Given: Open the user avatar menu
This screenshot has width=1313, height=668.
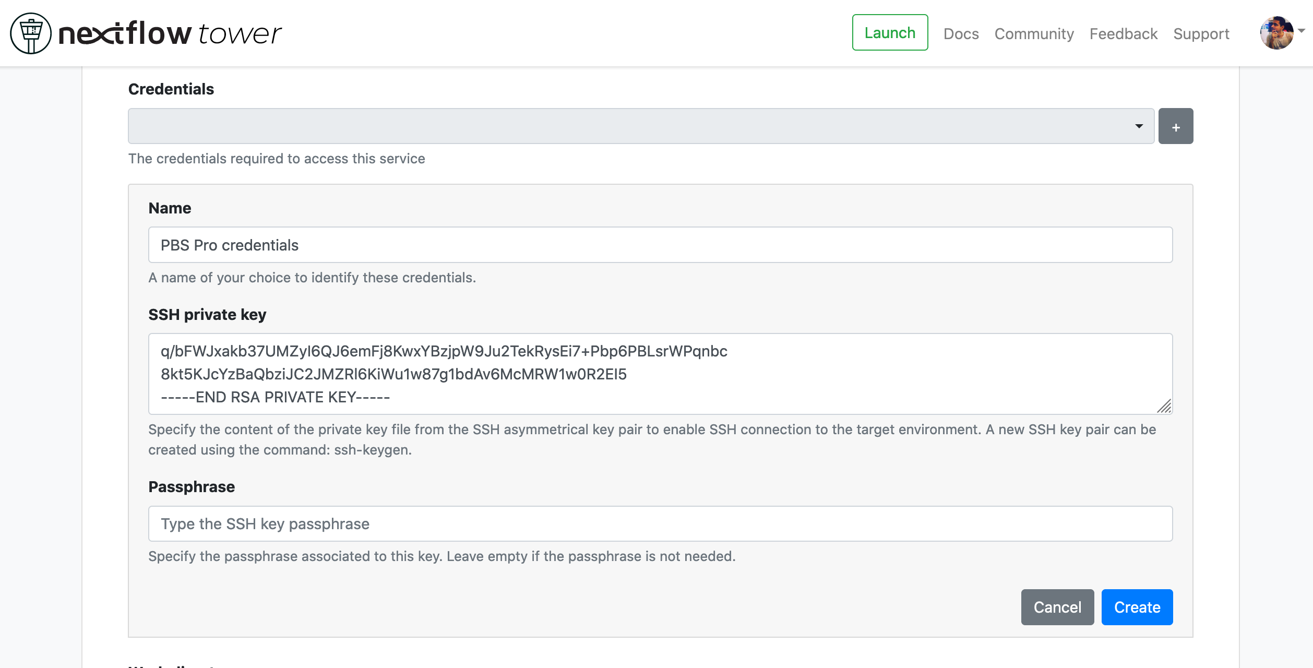Looking at the screenshot, I should [x=1276, y=33].
